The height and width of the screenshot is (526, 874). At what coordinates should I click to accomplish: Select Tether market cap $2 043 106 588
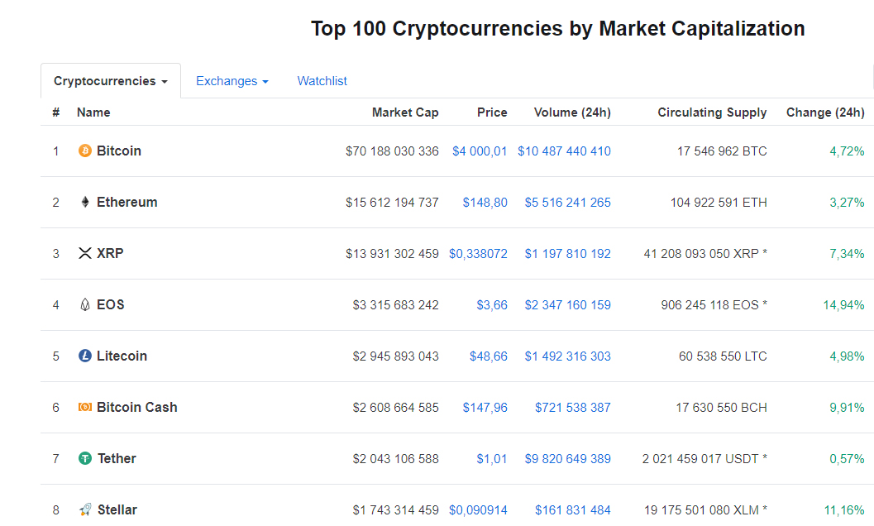click(x=396, y=459)
